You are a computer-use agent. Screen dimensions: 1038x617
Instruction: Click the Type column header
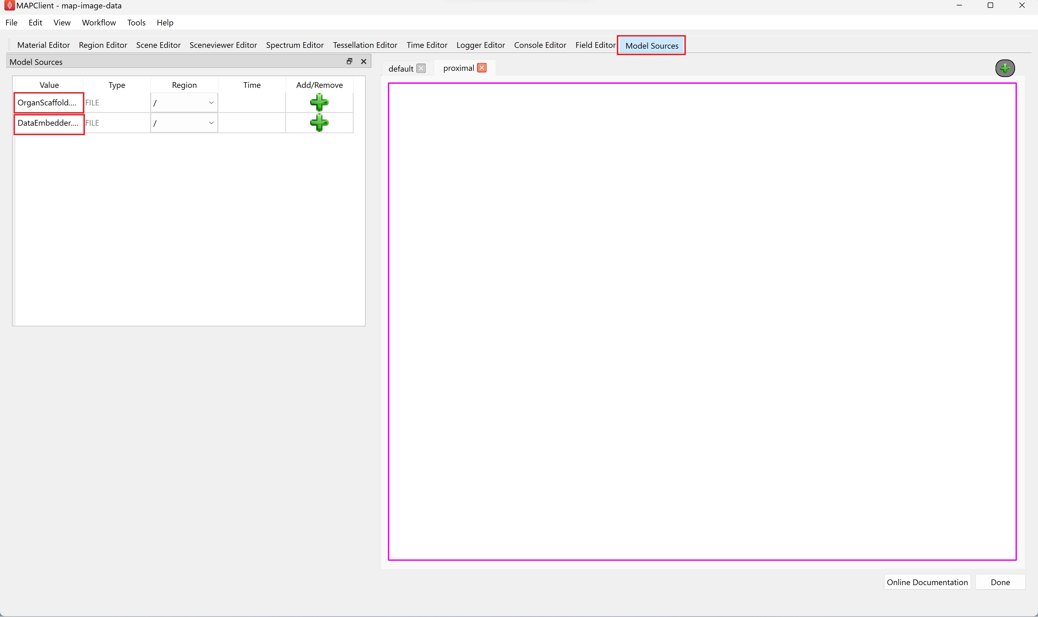(x=117, y=85)
